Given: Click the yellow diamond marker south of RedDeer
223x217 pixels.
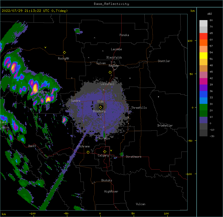Looking at the screenshot, I should (x=110, y=72).
